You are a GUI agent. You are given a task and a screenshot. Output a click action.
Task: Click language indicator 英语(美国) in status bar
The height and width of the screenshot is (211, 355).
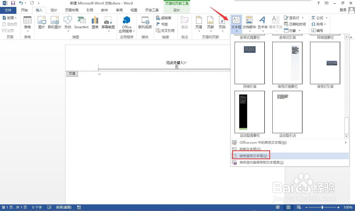click(64, 207)
